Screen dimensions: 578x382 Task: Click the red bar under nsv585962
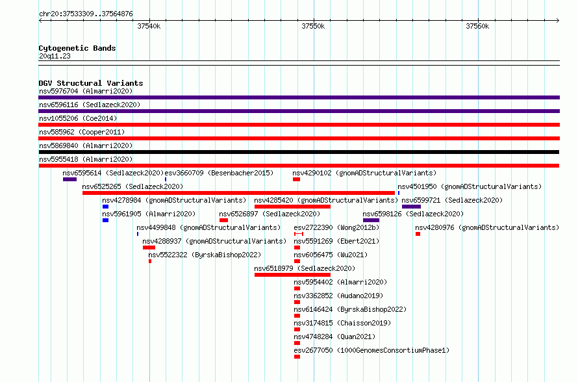pos(299,138)
